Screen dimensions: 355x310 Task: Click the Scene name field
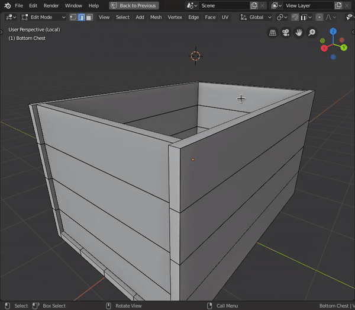(x=224, y=6)
